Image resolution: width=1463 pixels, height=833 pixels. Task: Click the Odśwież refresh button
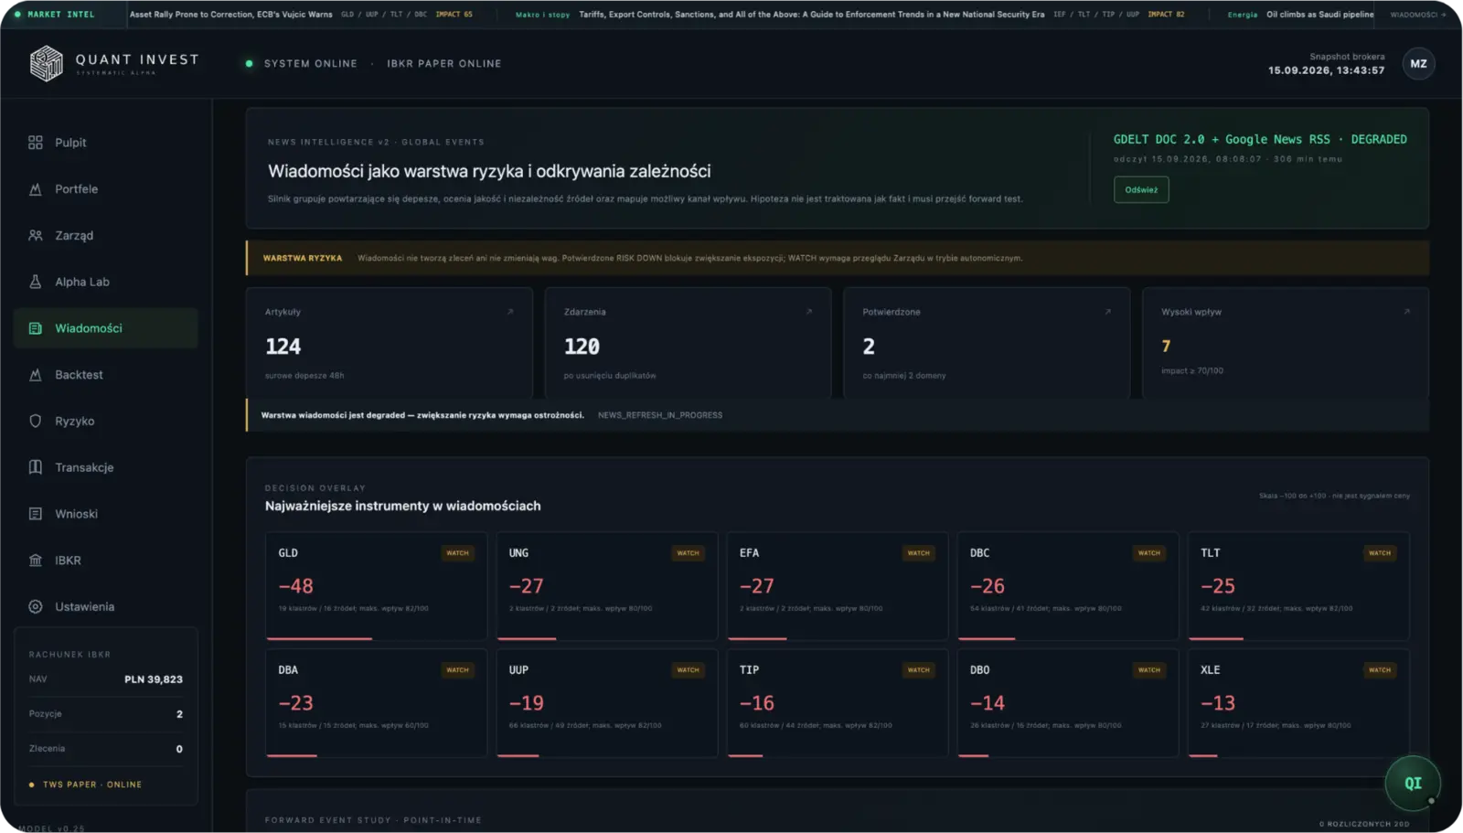(1141, 189)
